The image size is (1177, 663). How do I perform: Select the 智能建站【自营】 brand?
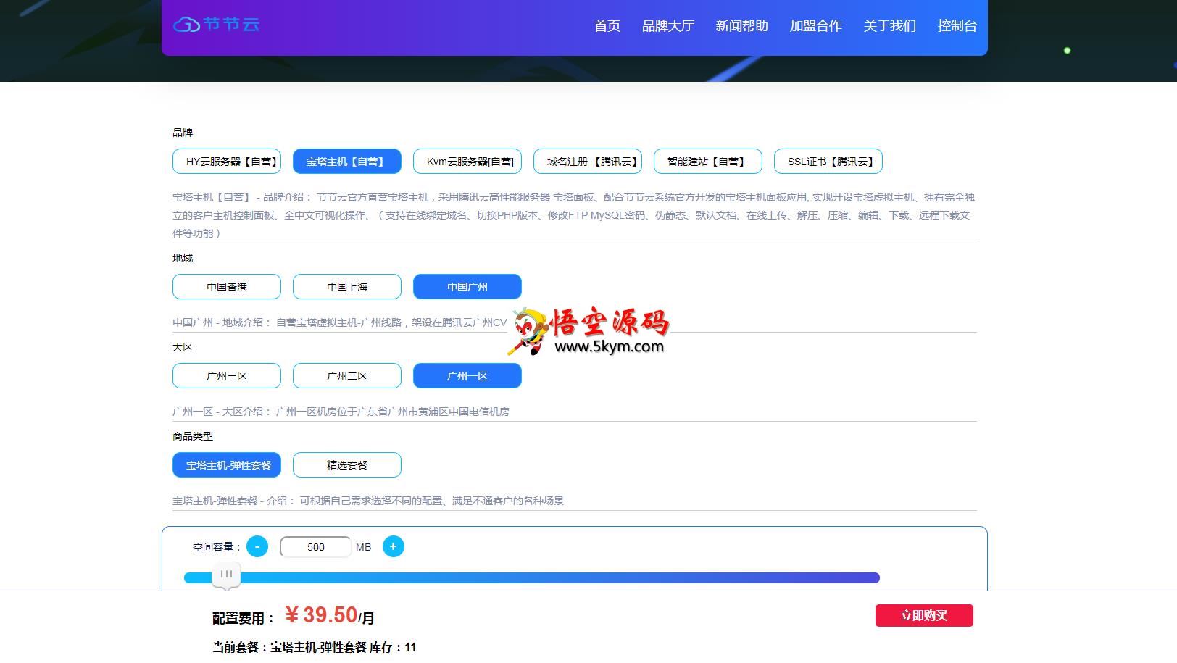point(708,162)
